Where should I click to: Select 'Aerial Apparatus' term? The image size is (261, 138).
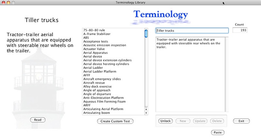(x=96, y=53)
